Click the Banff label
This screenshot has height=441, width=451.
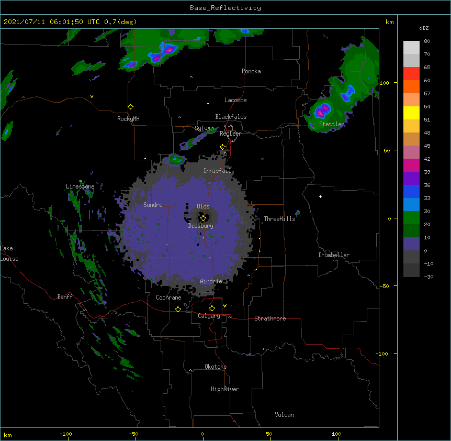65,297
